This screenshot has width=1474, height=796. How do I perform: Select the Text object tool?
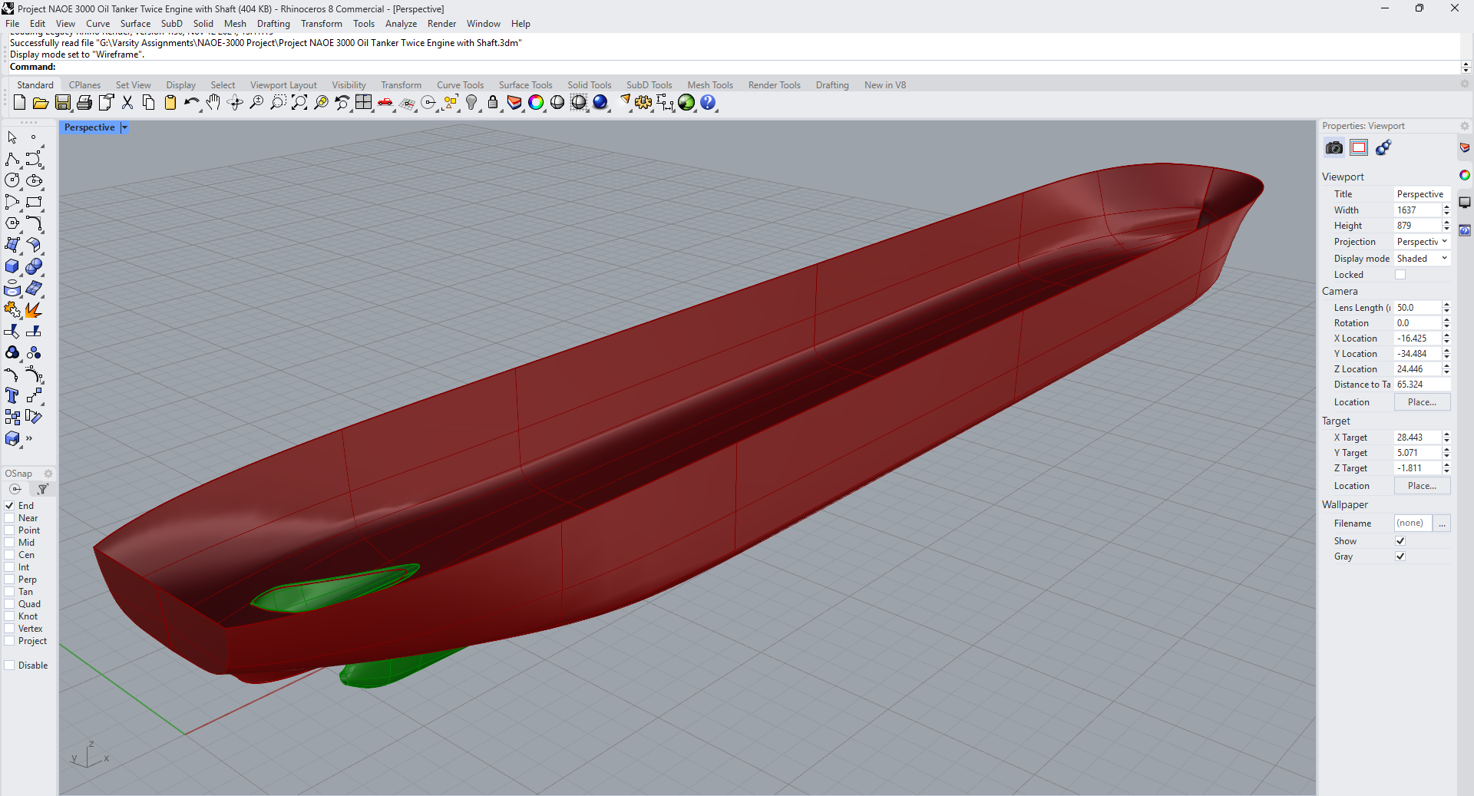point(12,395)
